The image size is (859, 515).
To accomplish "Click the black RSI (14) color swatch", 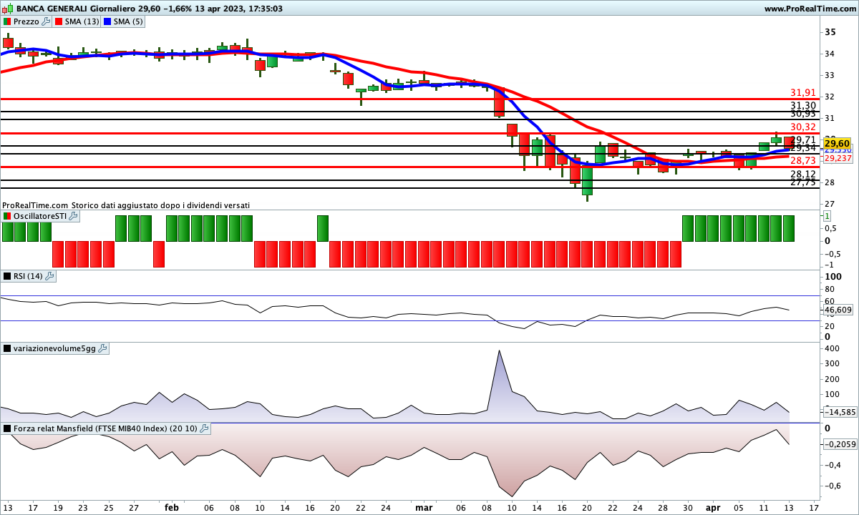I will 7,276.
